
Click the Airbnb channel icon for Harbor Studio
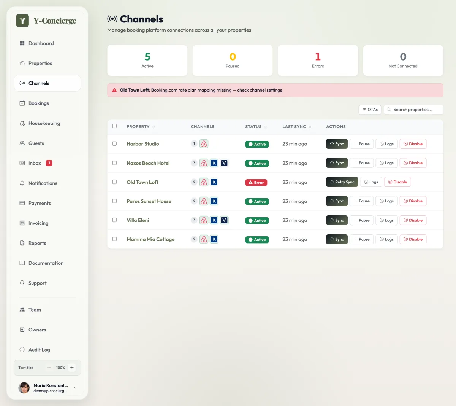[204, 144]
